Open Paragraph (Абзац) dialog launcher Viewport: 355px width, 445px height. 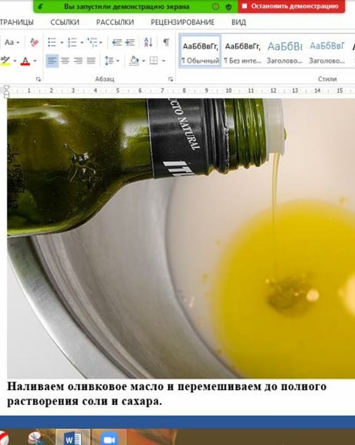[x=171, y=80]
